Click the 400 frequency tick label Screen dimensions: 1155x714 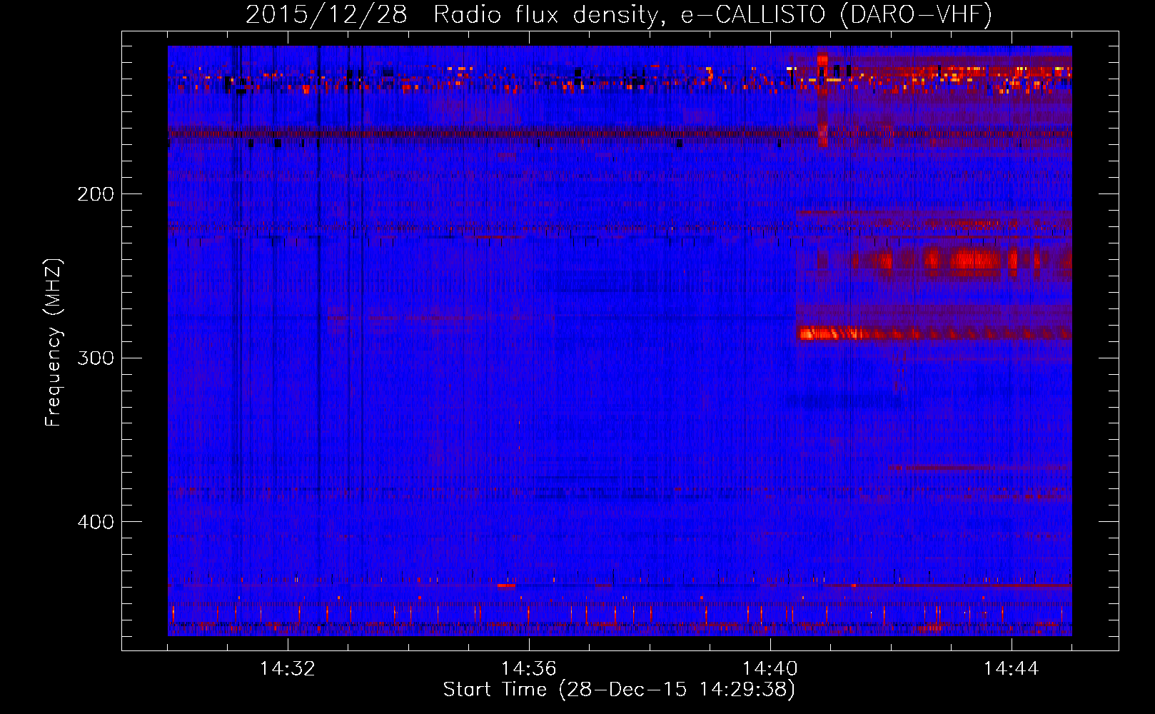[96, 522]
